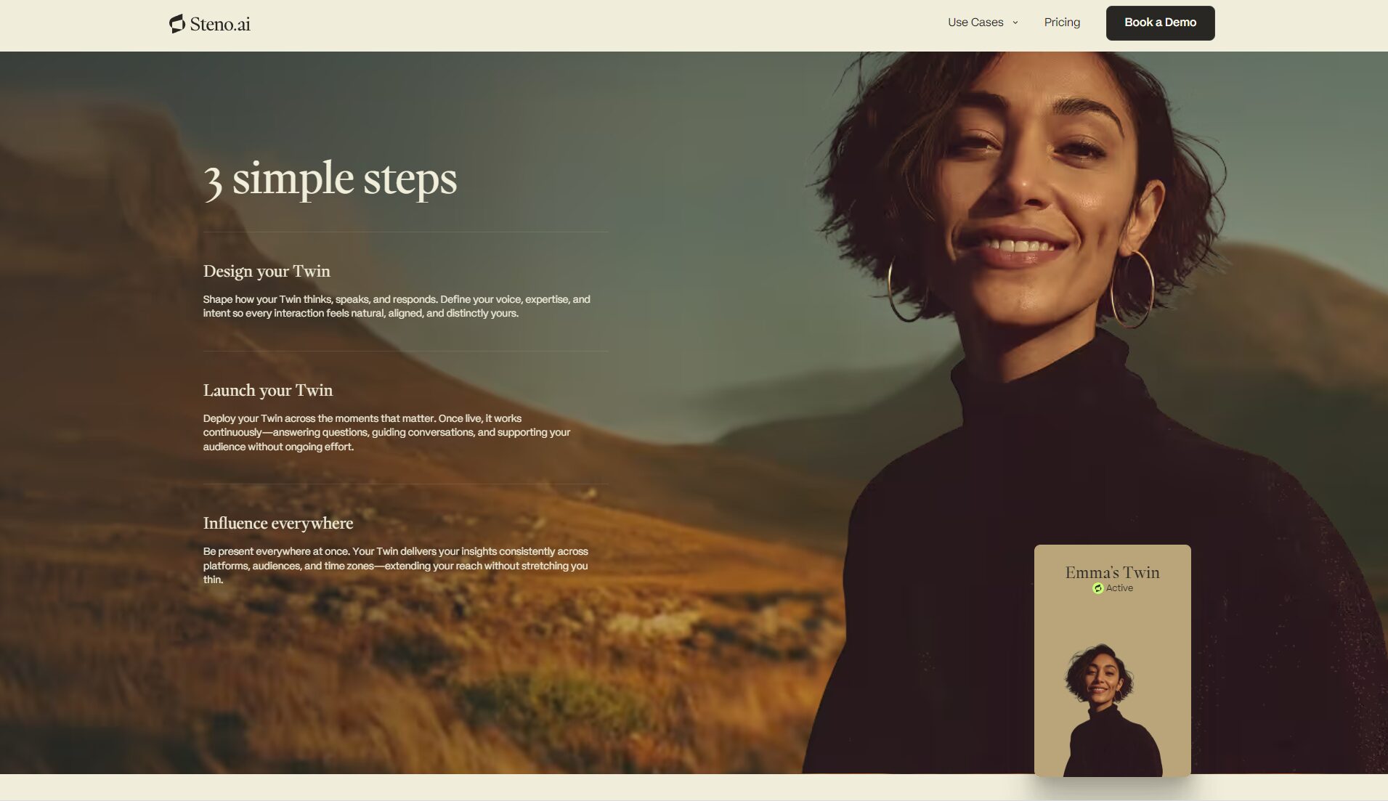Click the Active status label

[x=1119, y=588]
